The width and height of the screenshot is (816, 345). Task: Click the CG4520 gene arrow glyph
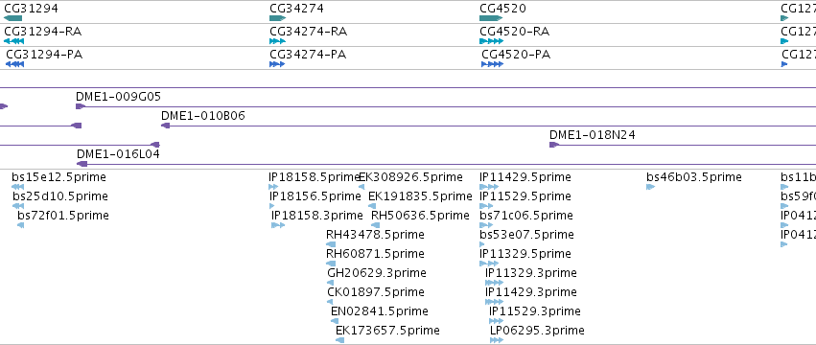click(491, 18)
